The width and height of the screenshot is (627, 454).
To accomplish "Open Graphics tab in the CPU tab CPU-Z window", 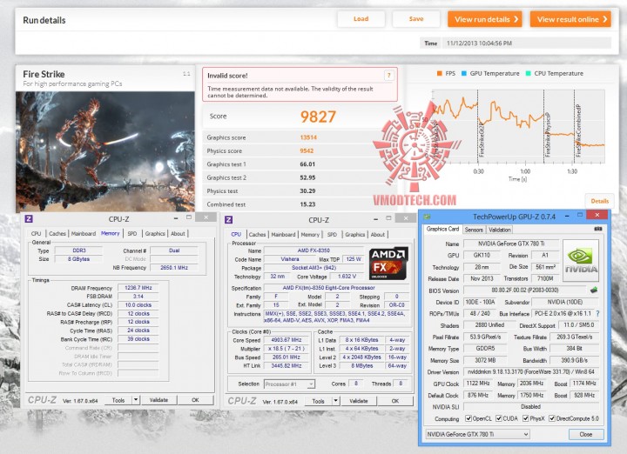I will pyautogui.click(x=355, y=234).
